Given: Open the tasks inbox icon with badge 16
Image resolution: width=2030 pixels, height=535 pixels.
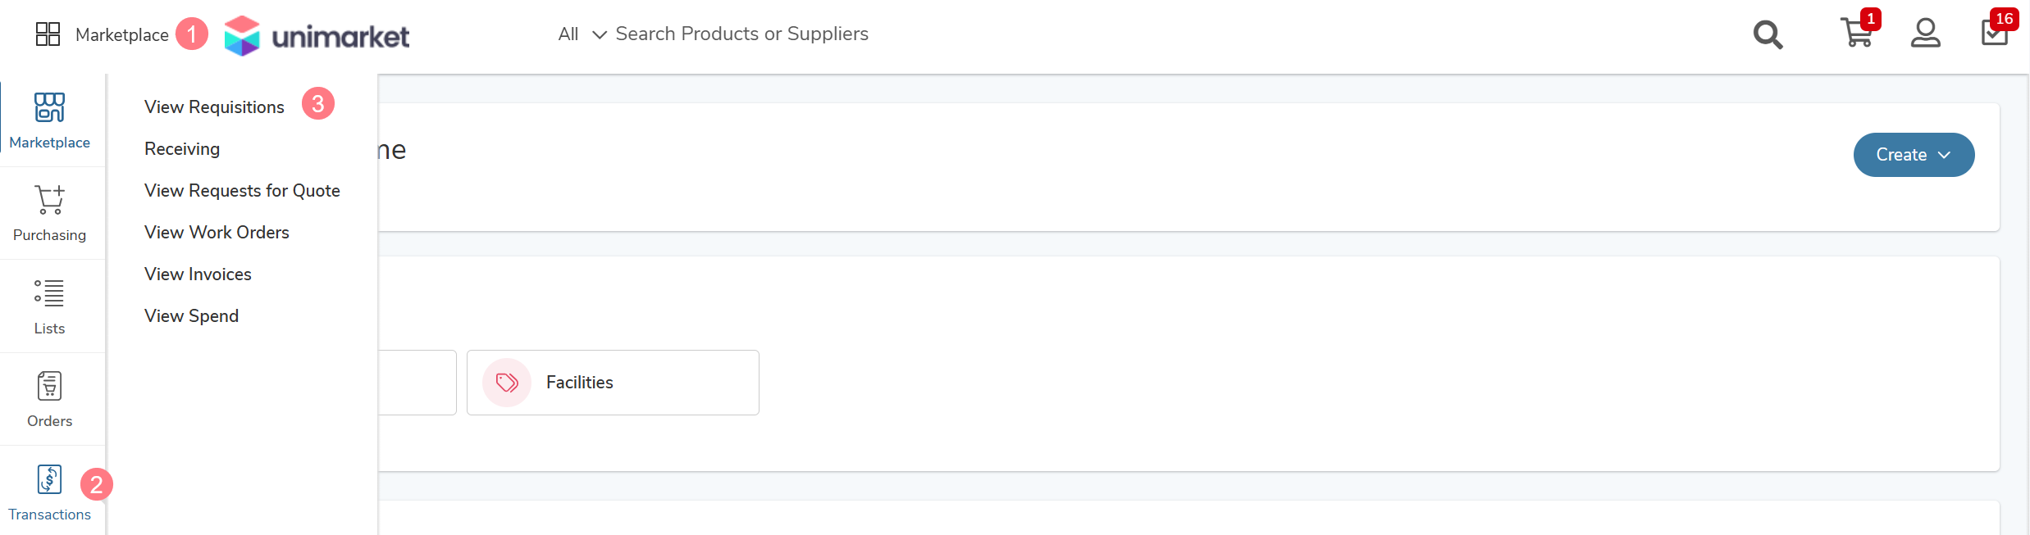Looking at the screenshot, I should coord(1995,31).
